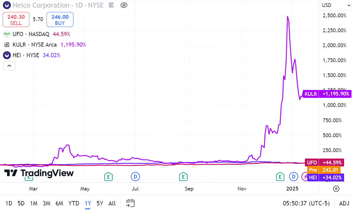Open the go-to-date calendar icon
This screenshot has height=211, width=352.
pyautogui.click(x=131, y=203)
